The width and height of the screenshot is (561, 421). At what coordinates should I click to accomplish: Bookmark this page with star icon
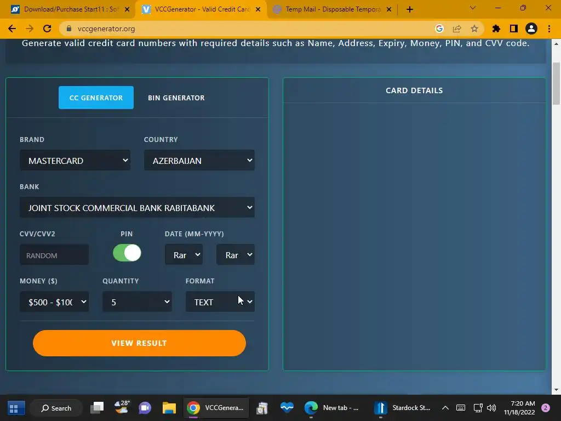474,29
